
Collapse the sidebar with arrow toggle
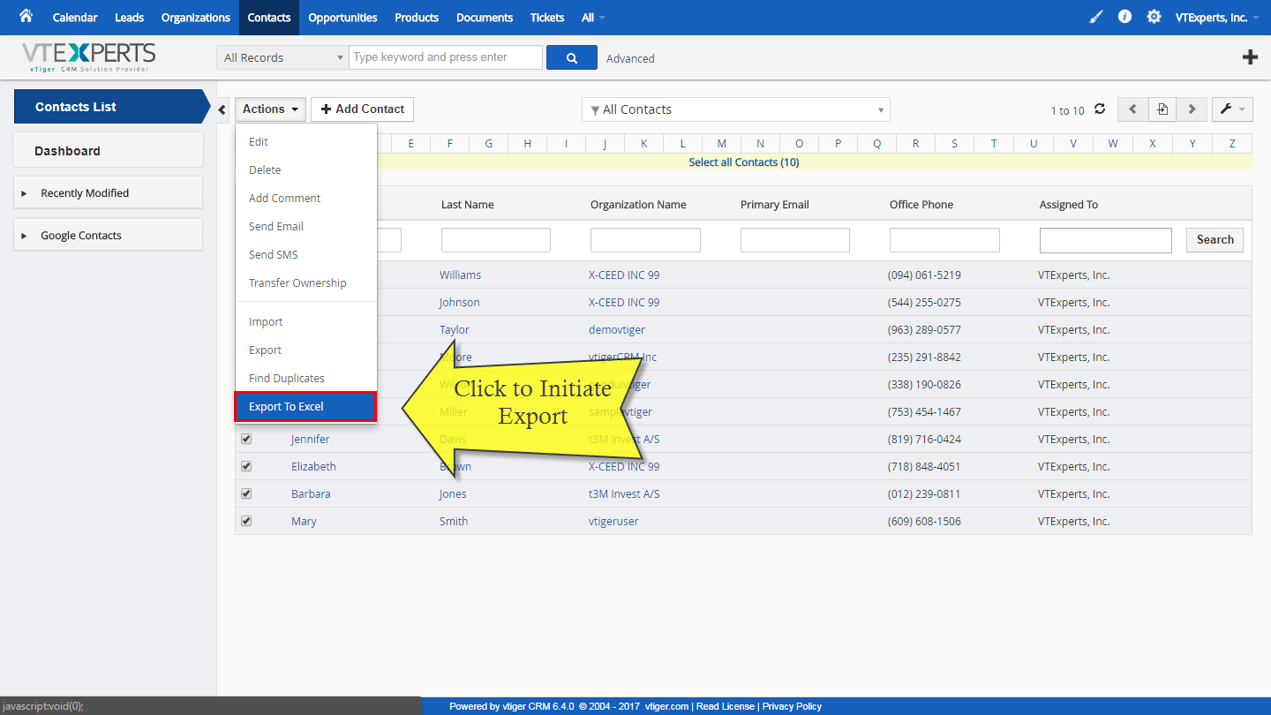coord(222,109)
